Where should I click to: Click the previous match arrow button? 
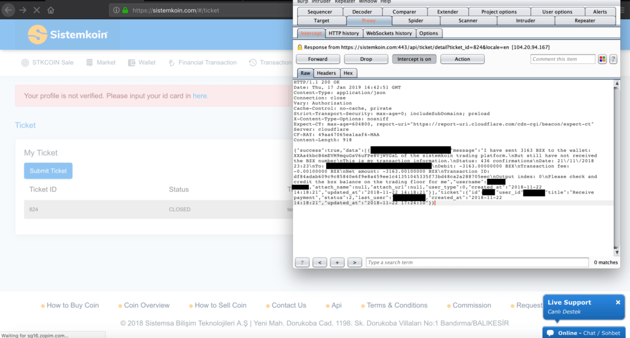(319, 262)
